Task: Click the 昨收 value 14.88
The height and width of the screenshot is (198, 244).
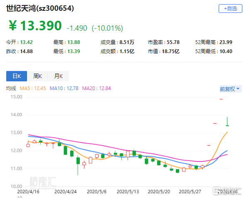Action: coord(27,51)
